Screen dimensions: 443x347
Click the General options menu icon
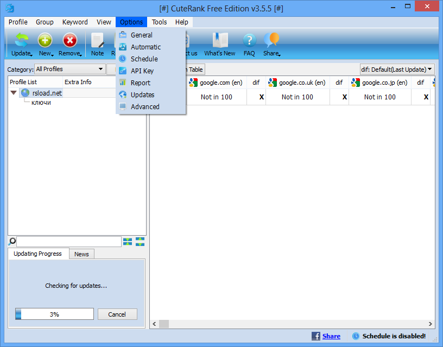(123, 35)
